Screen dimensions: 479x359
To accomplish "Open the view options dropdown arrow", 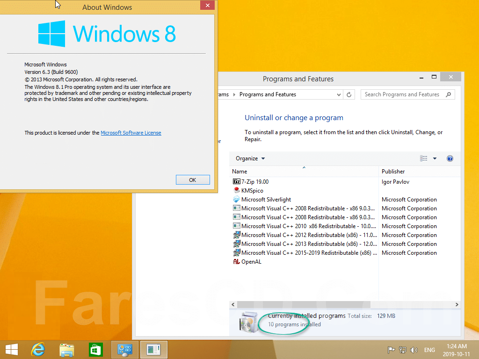I will coord(435,158).
